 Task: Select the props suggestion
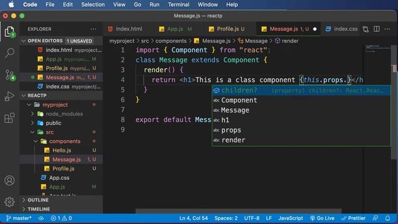(x=301, y=130)
